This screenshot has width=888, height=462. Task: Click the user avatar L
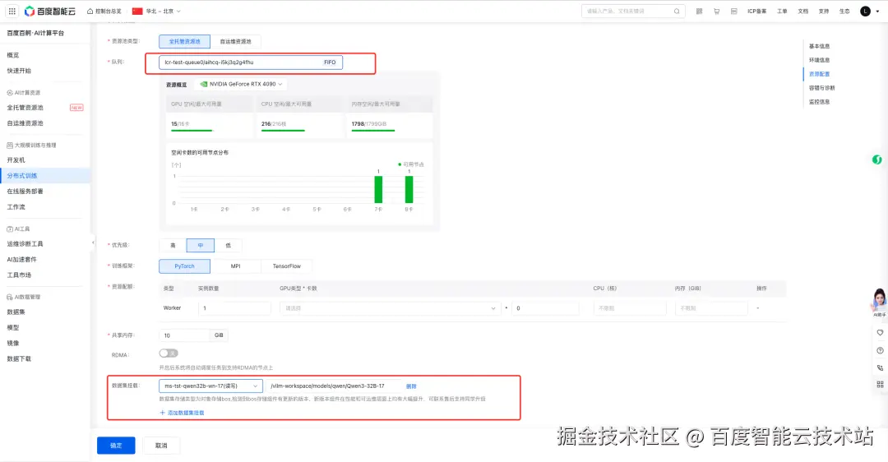(x=865, y=11)
